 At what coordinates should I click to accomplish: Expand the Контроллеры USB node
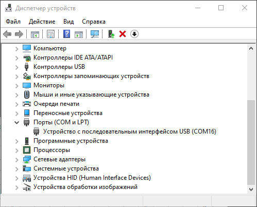point(16,67)
